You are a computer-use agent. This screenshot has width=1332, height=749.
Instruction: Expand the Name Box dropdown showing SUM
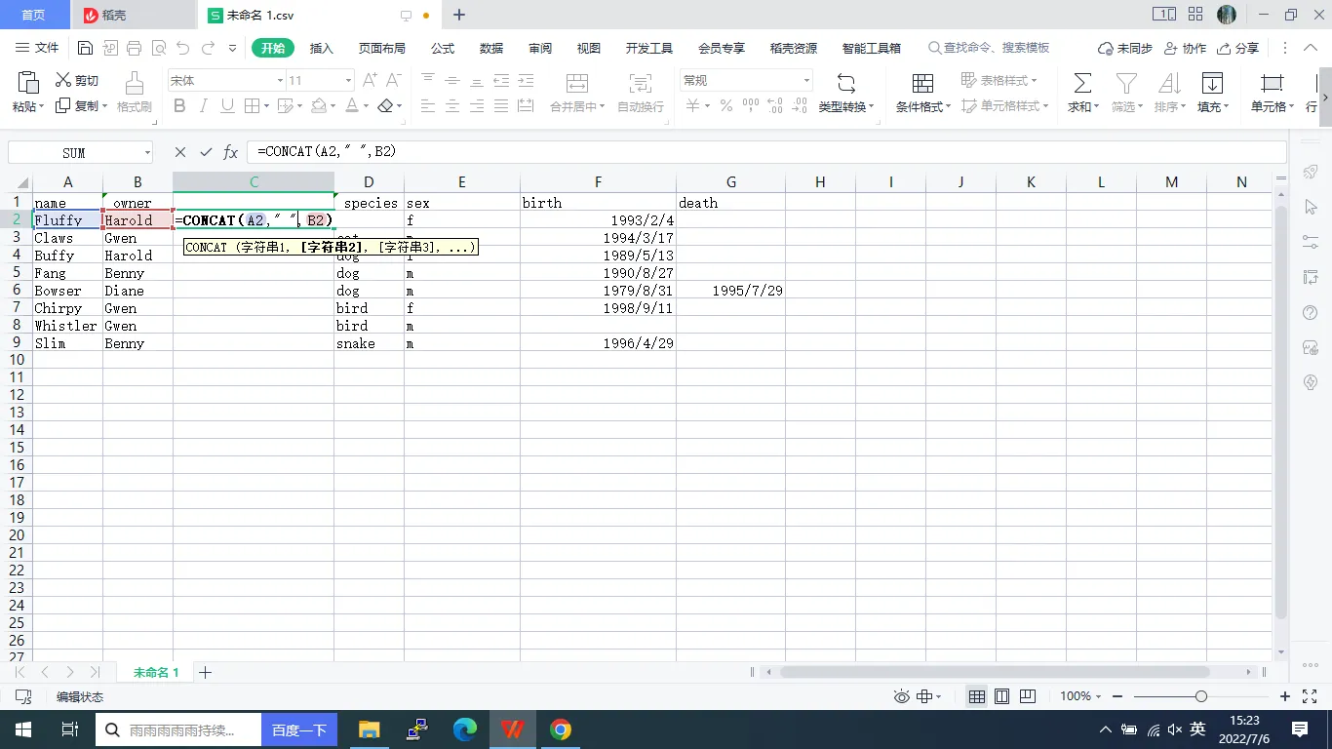147,152
